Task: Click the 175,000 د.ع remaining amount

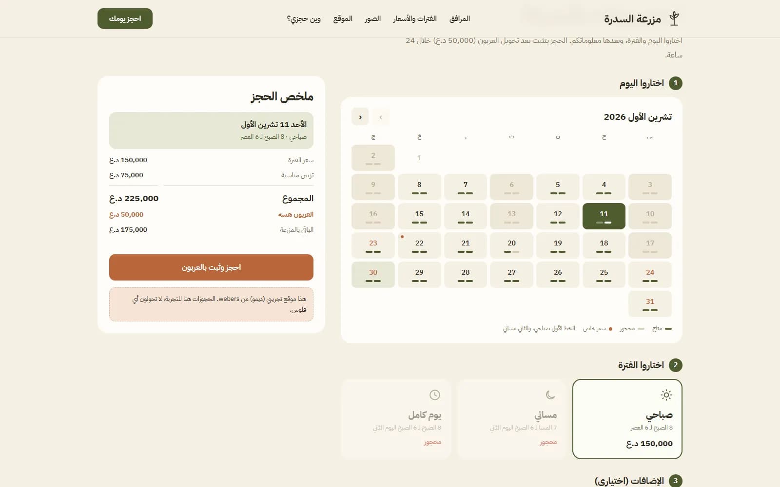Action: (128, 229)
